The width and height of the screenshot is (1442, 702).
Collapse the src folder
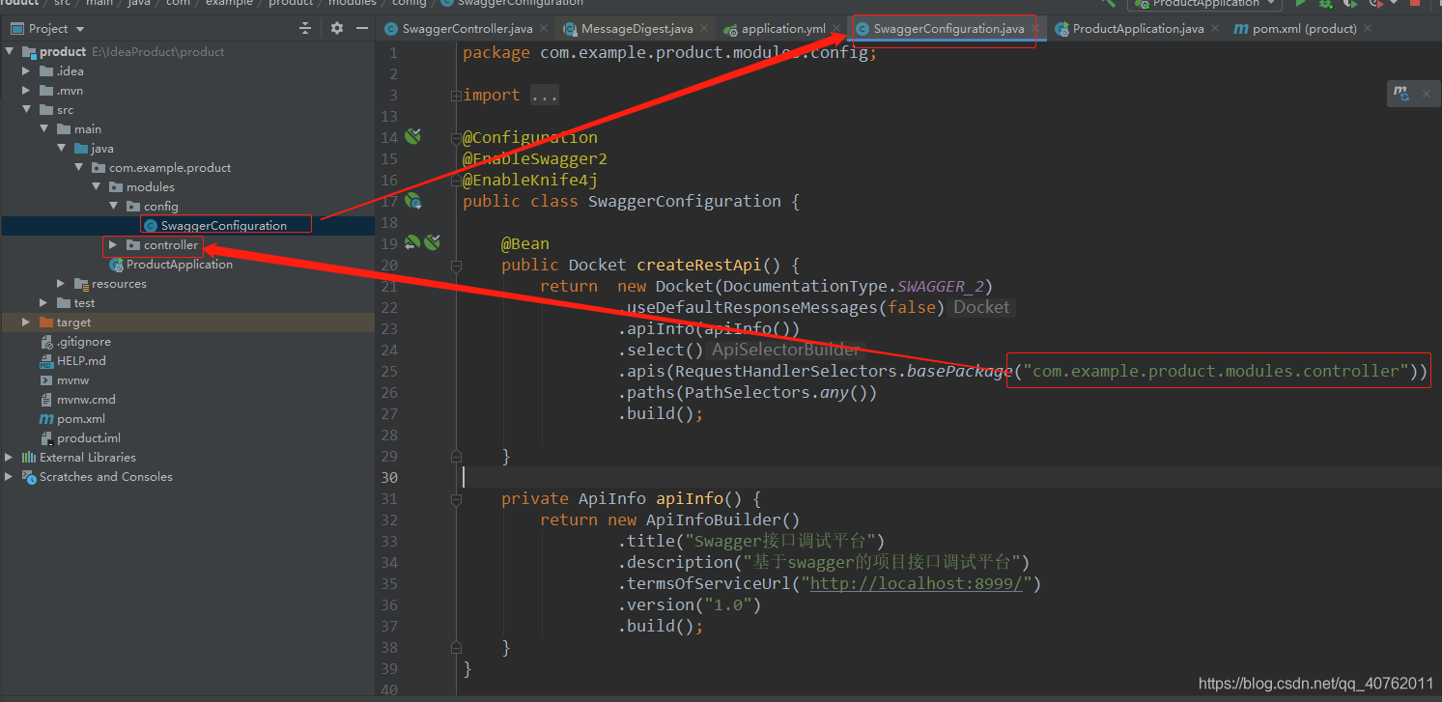click(27, 110)
